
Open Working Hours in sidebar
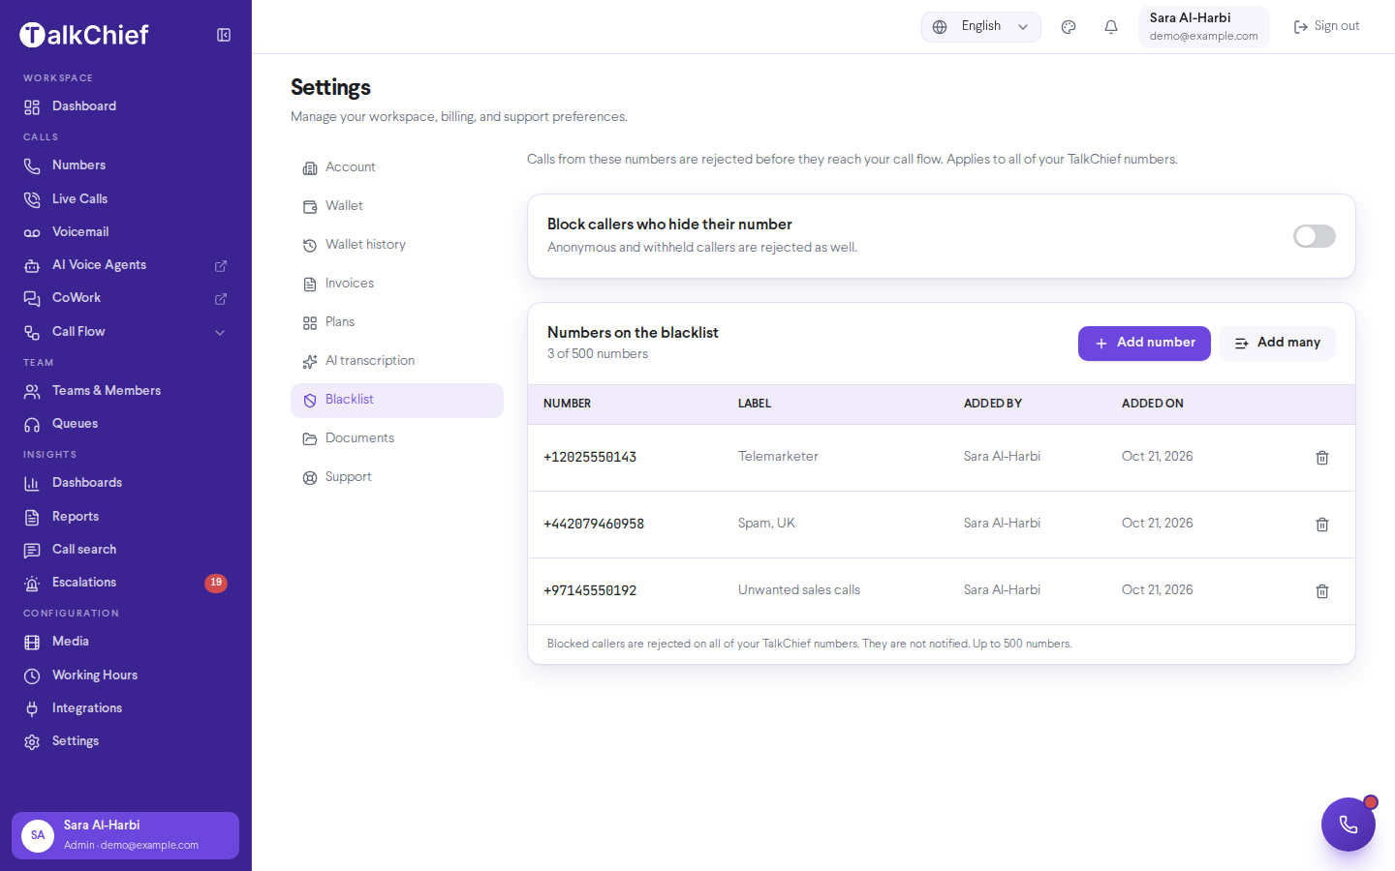click(x=126, y=676)
